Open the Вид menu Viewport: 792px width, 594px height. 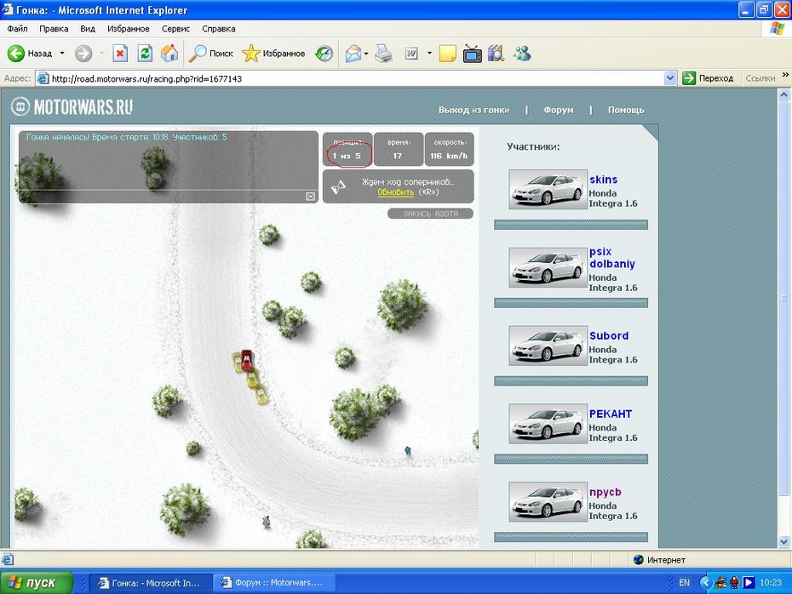[88, 29]
